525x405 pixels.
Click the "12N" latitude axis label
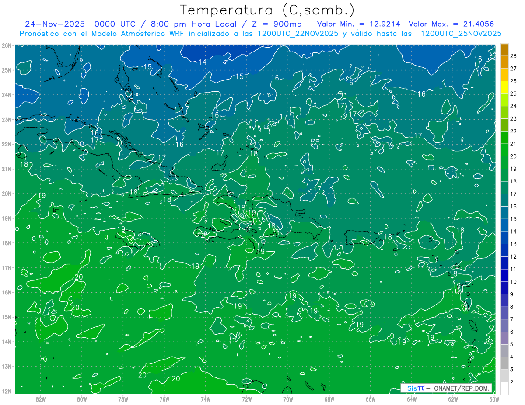pyautogui.click(x=6, y=391)
